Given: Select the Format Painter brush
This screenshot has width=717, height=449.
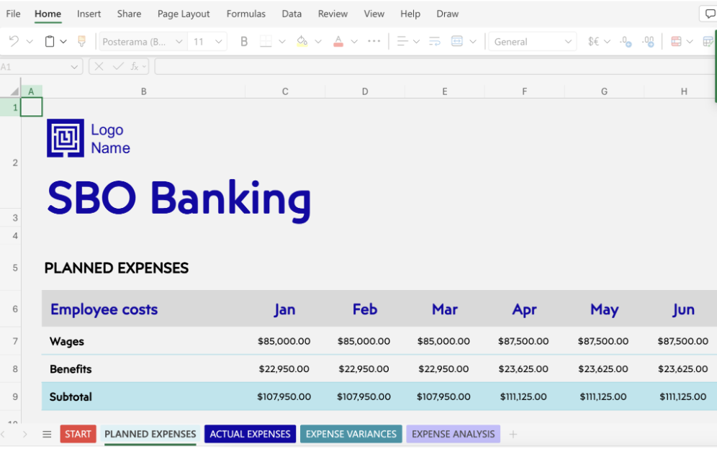Looking at the screenshot, I should coord(82,42).
